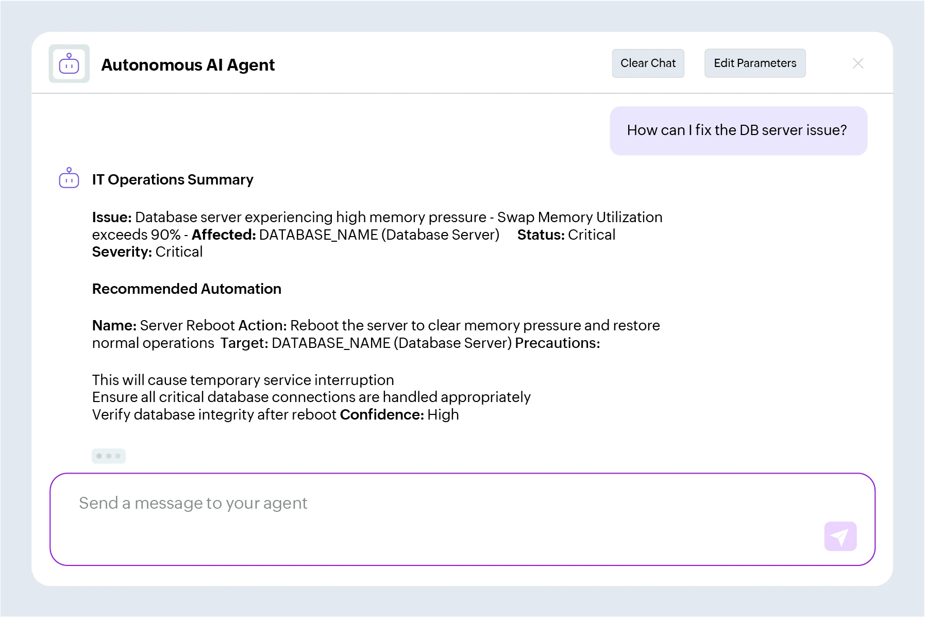This screenshot has height=618, width=925.
Task: Click the 'Recommended Automation' heading
Action: tap(187, 289)
